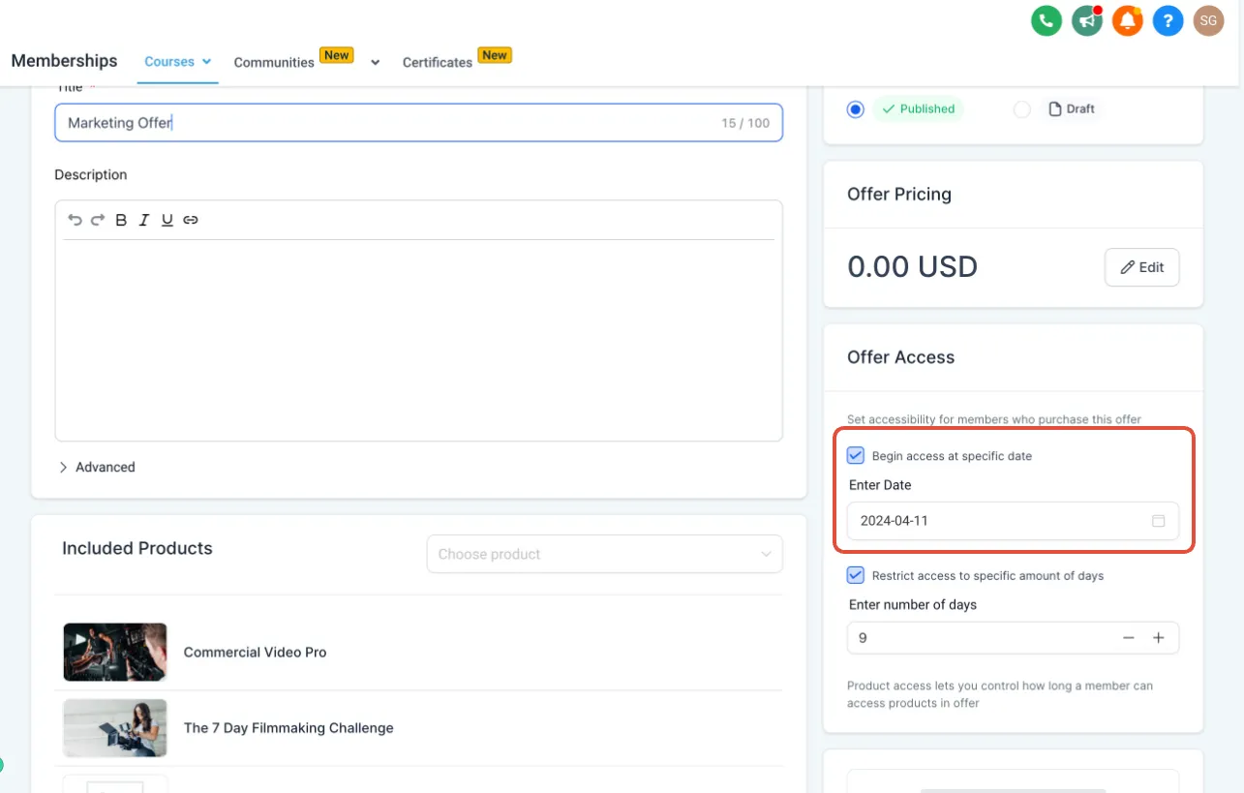Viewport: 1244px width, 793px height.
Task: Click the number of days field showing 9
Action: (1013, 638)
